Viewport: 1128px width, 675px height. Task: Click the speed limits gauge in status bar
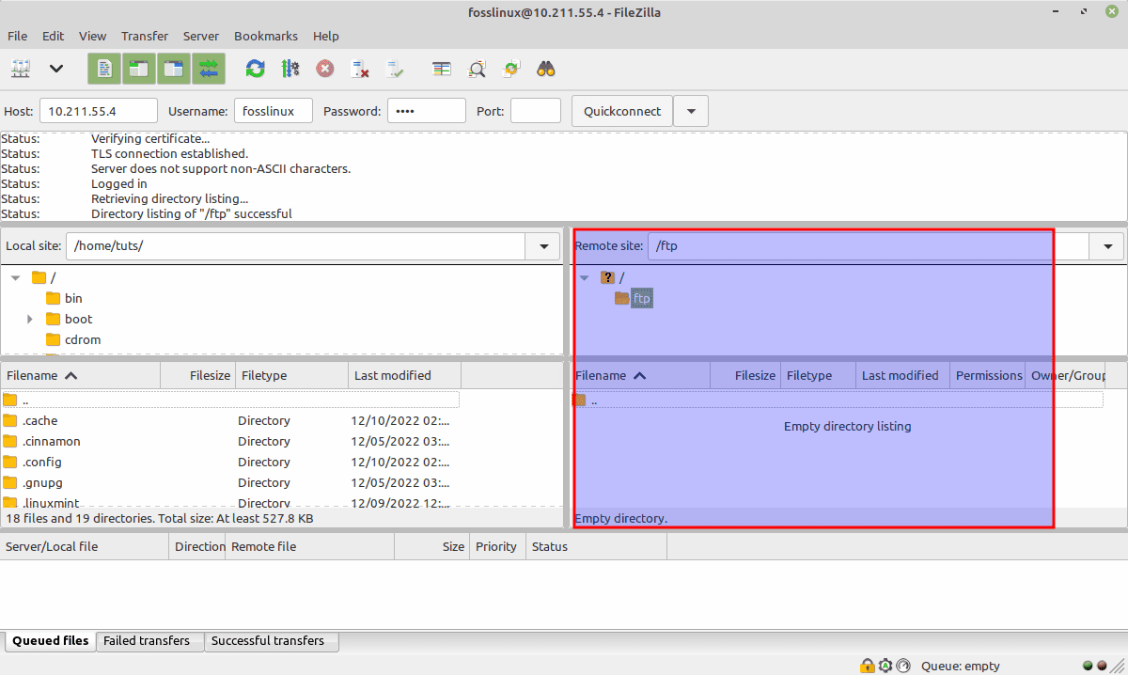point(902,666)
